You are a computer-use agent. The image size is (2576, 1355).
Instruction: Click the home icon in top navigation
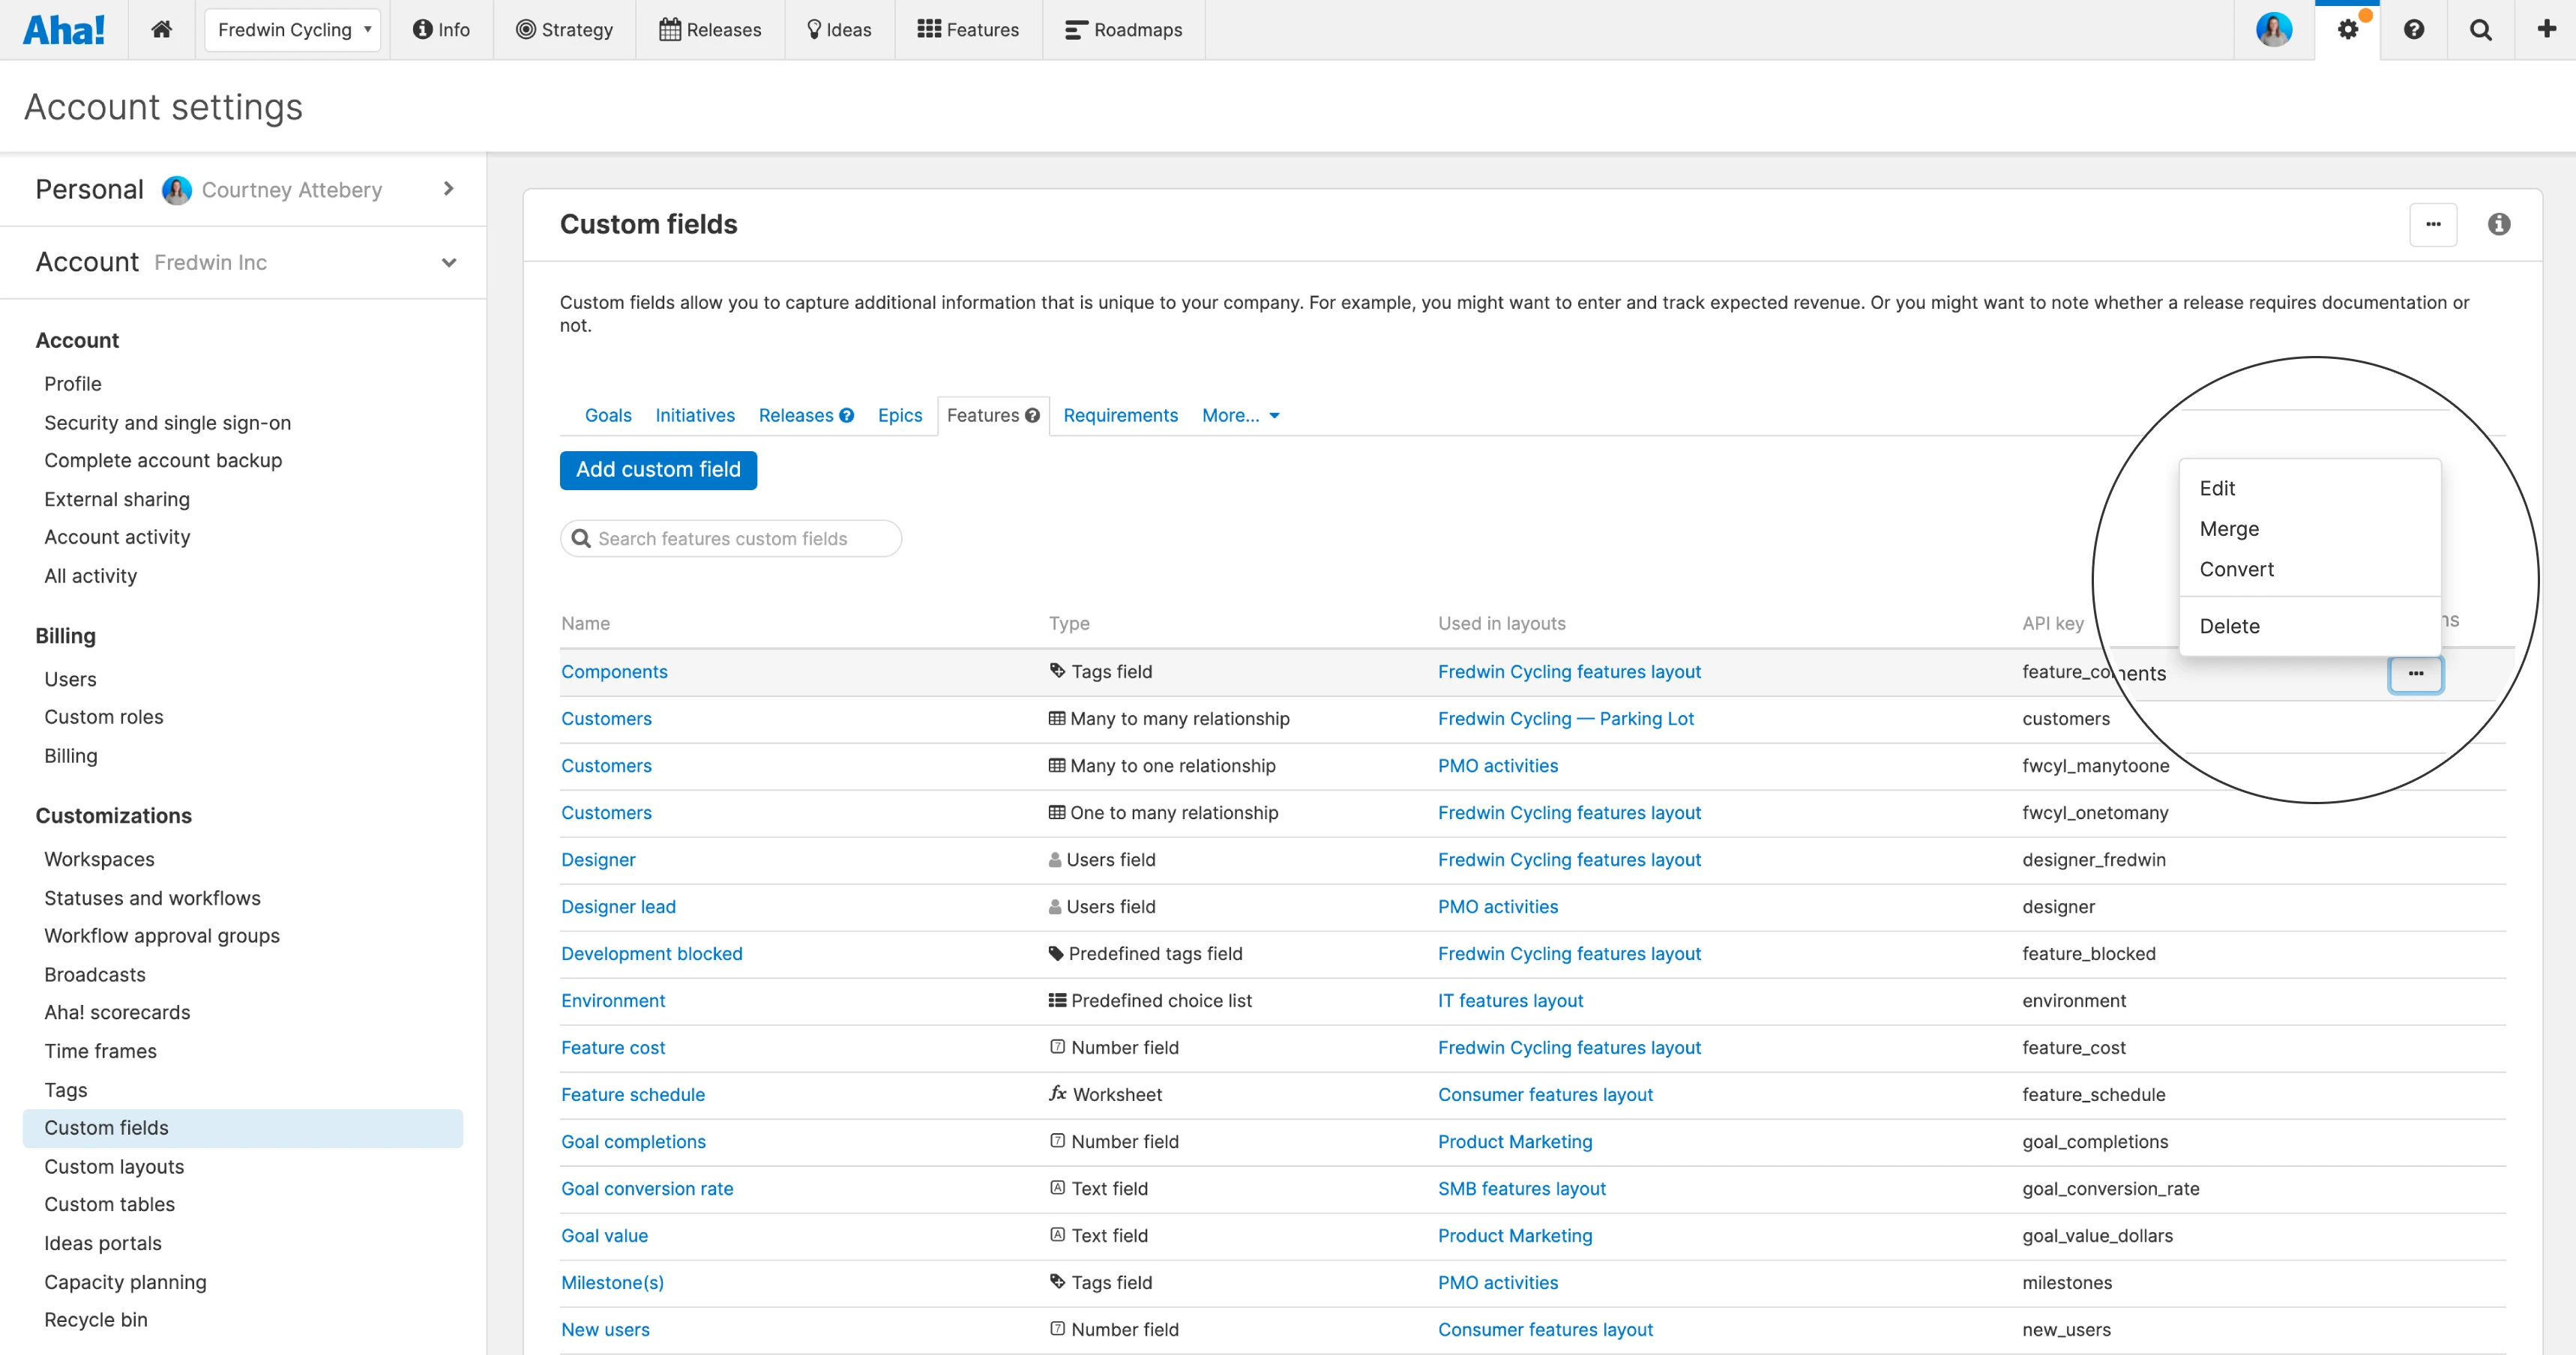[161, 29]
